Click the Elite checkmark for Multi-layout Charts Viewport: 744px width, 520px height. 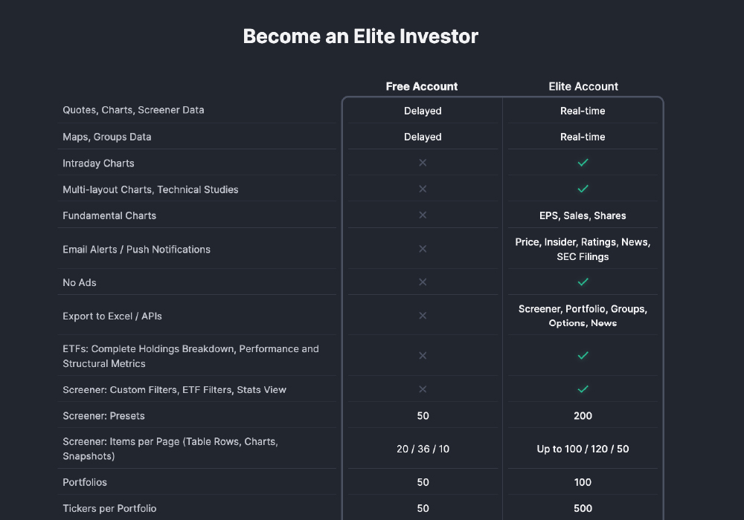tap(583, 189)
